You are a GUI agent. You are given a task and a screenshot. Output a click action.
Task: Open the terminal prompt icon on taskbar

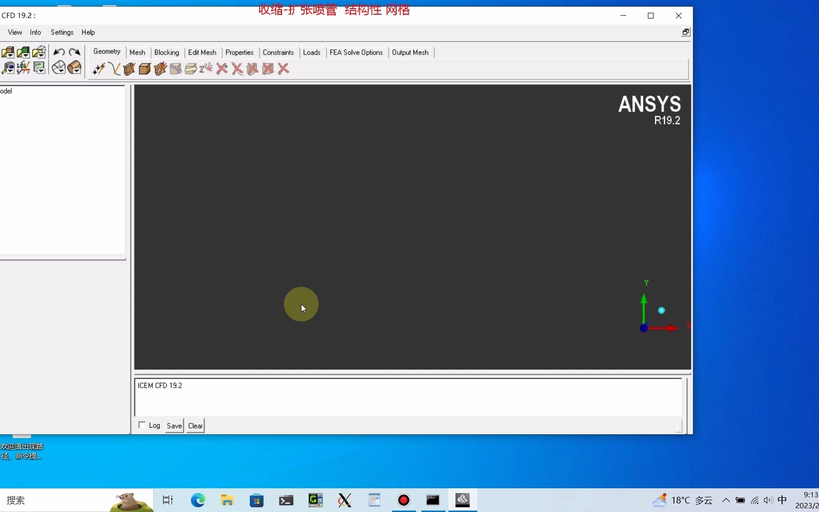pyautogui.click(x=286, y=500)
